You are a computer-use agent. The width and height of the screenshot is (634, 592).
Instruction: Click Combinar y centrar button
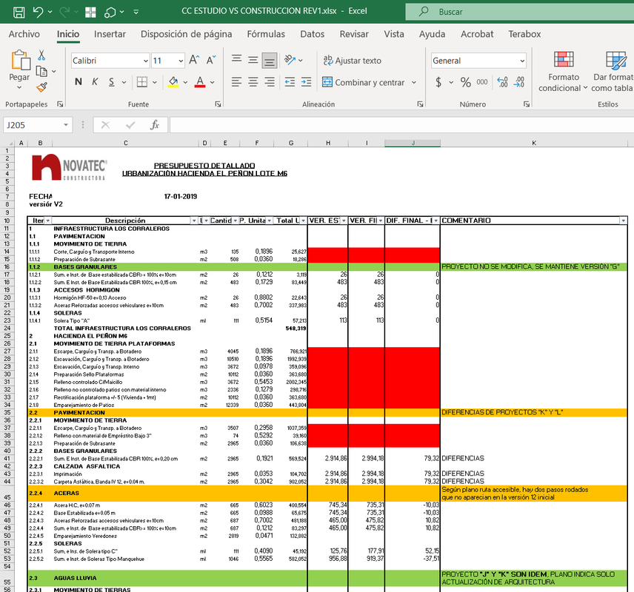pos(364,82)
